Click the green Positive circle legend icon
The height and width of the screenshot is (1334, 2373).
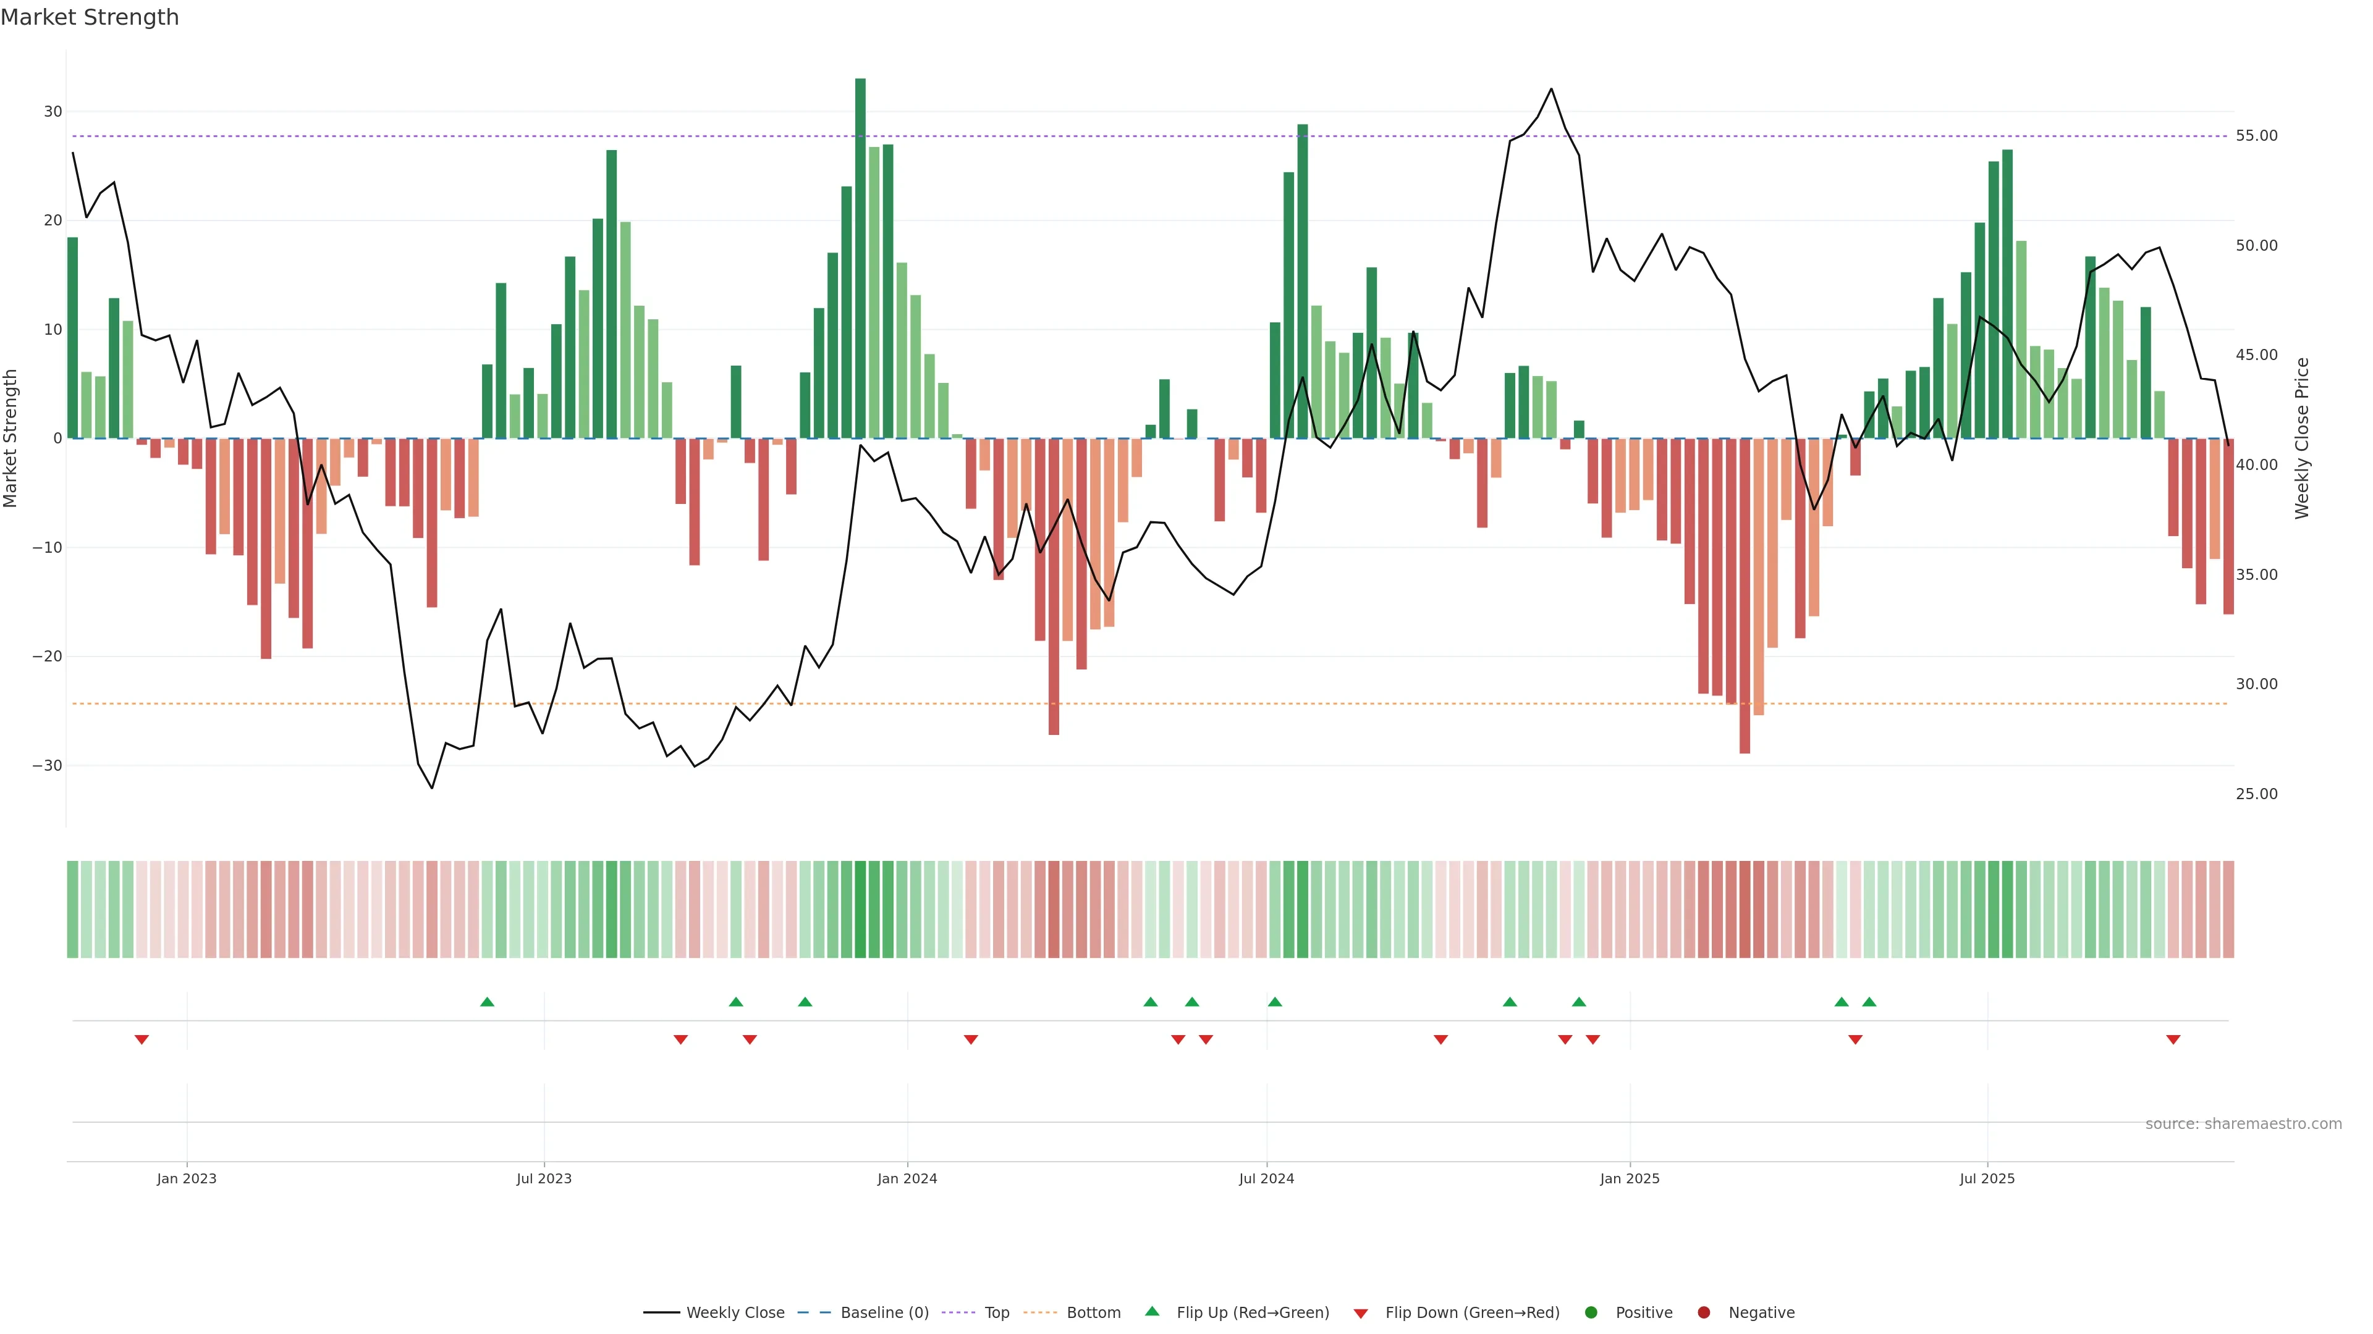[x=1591, y=1313]
